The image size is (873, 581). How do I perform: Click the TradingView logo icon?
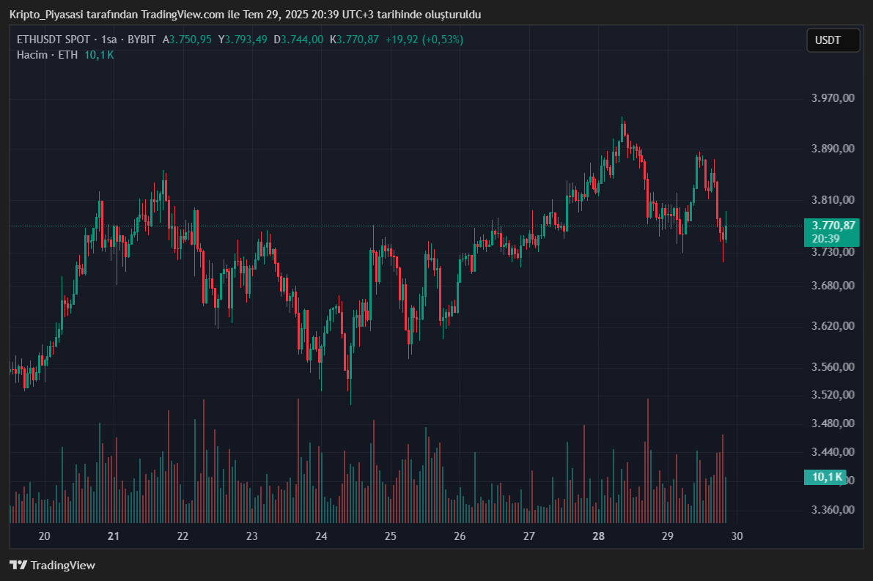pyautogui.click(x=19, y=565)
